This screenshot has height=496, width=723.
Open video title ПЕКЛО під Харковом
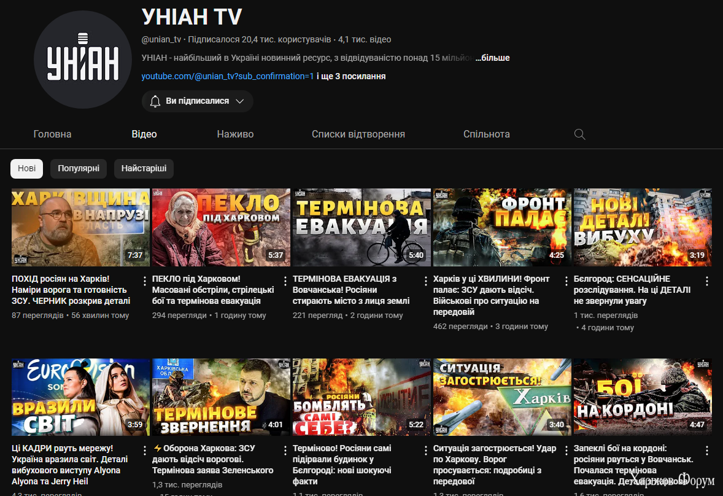[x=213, y=290]
